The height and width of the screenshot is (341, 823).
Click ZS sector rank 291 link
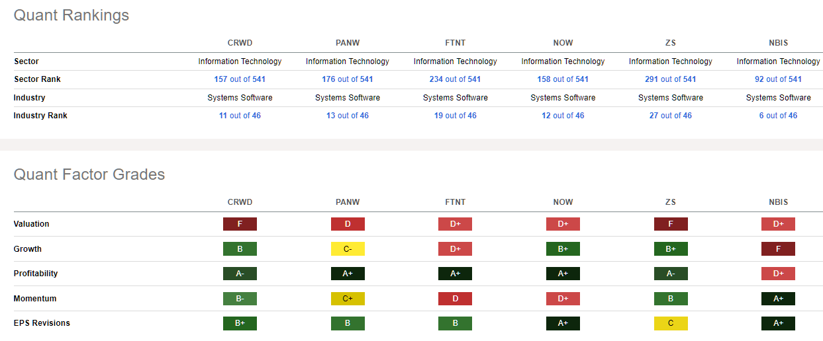tap(670, 79)
